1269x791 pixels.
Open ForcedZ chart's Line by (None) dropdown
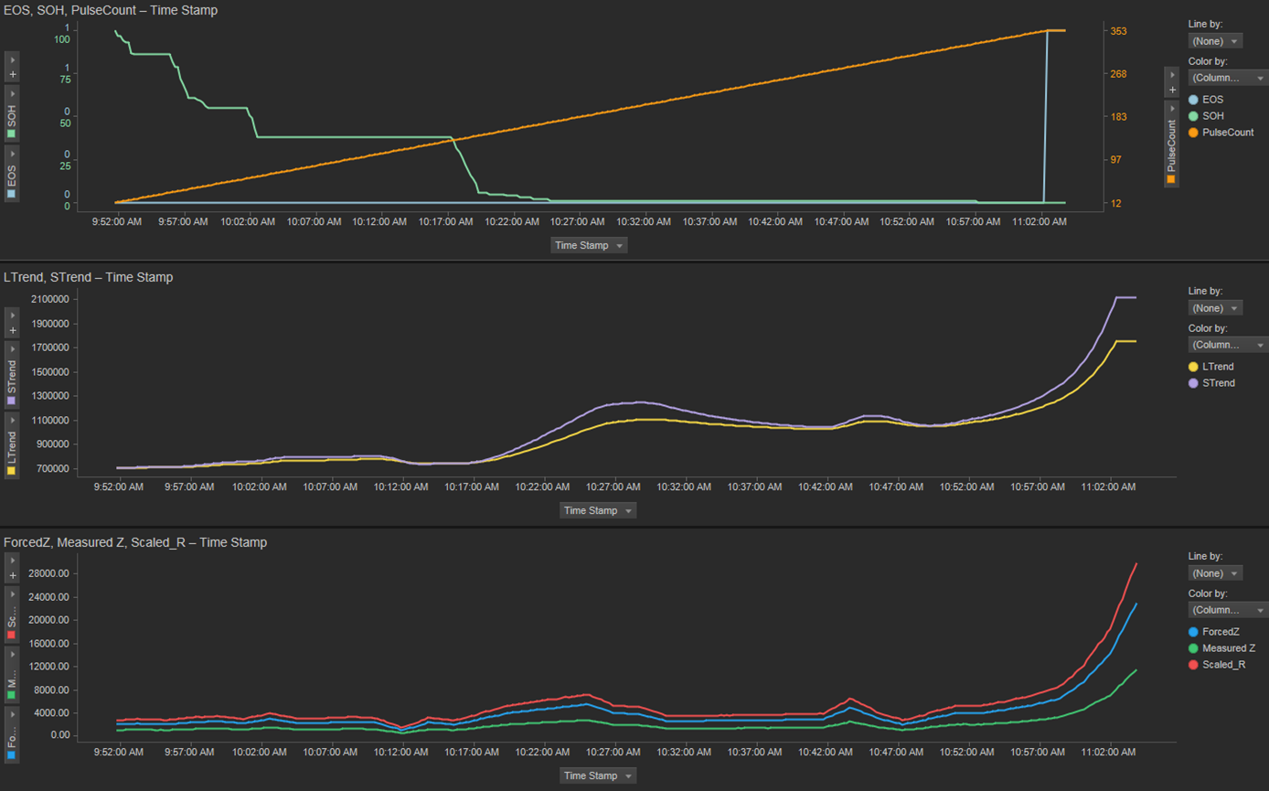tap(1215, 573)
